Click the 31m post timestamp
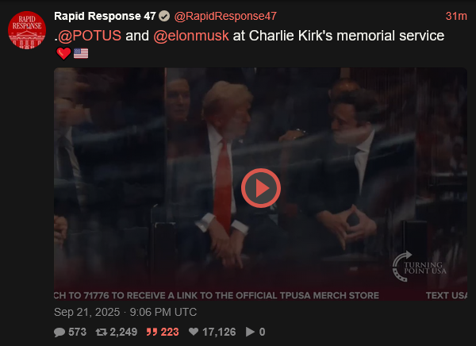 [456, 16]
